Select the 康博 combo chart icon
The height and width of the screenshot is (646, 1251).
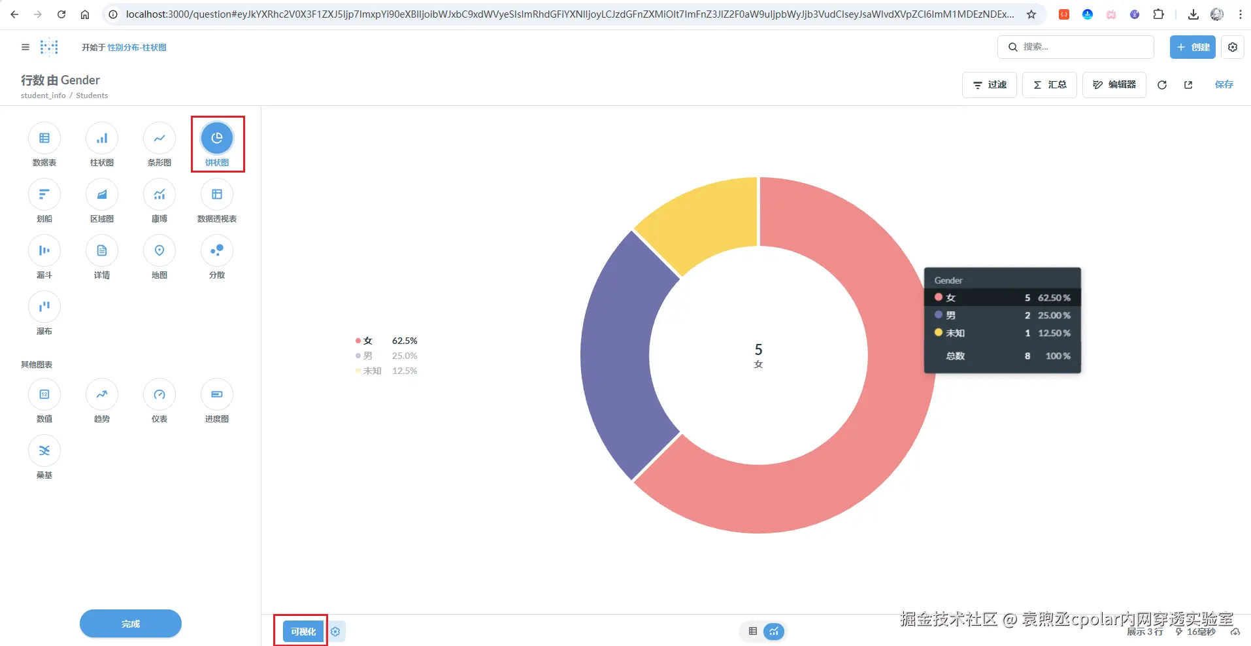pyautogui.click(x=159, y=194)
